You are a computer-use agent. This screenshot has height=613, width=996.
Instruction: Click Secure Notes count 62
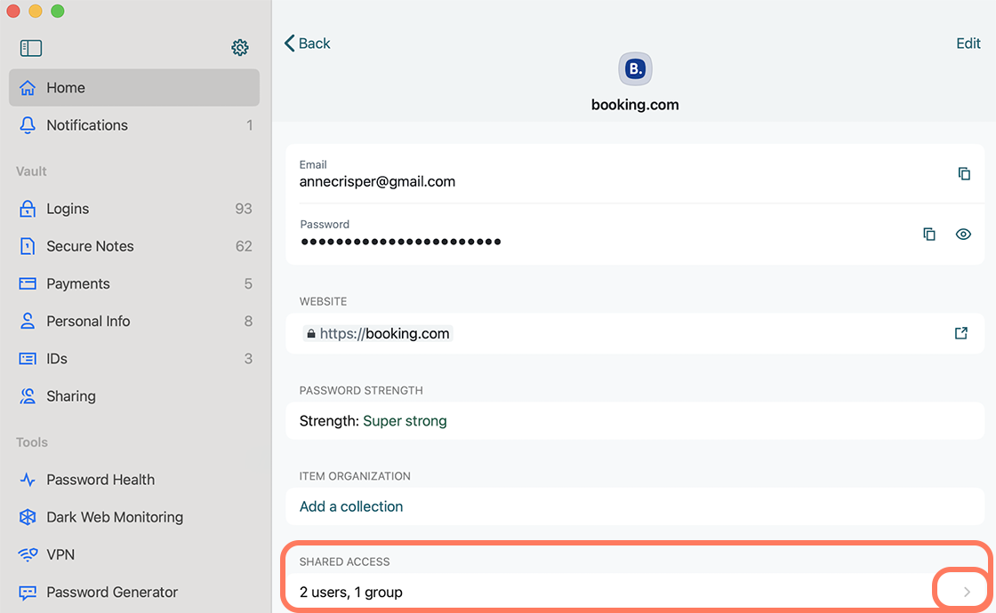click(x=244, y=246)
